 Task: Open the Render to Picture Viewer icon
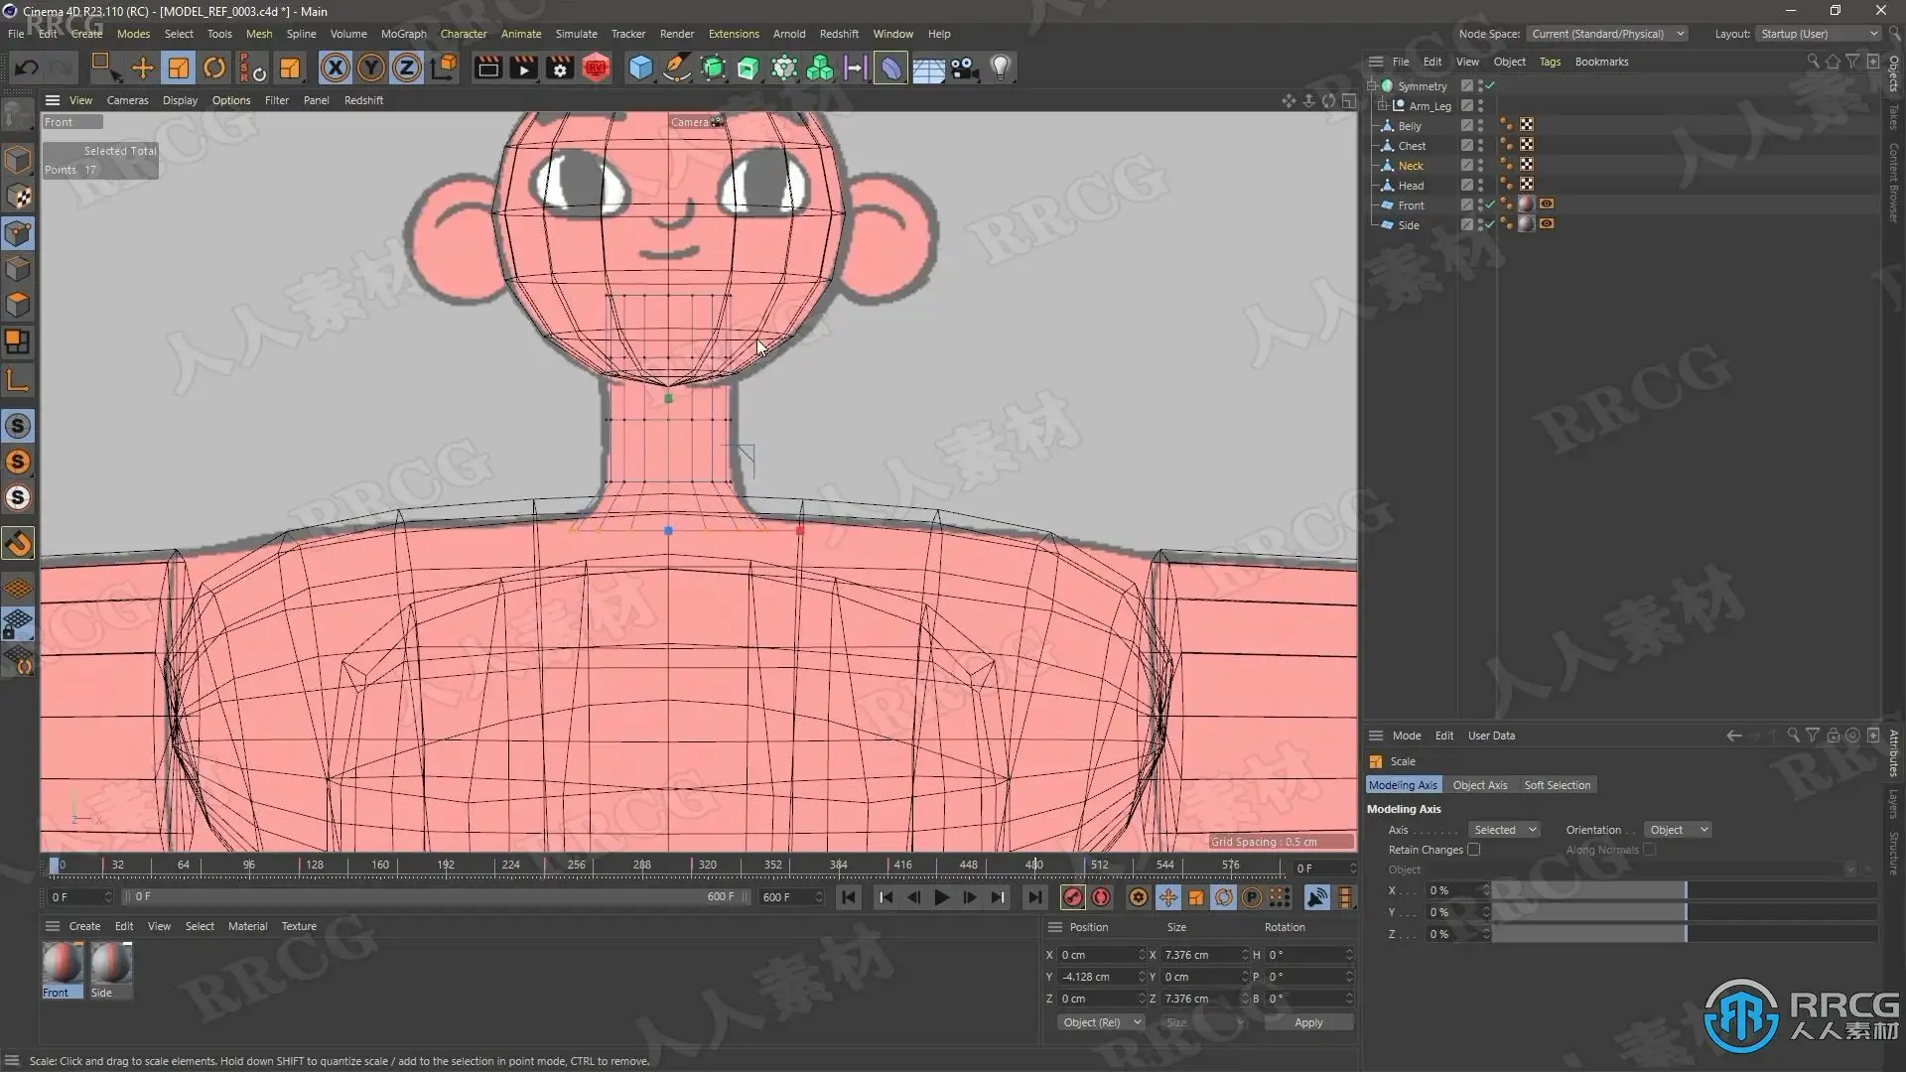coord(523,67)
